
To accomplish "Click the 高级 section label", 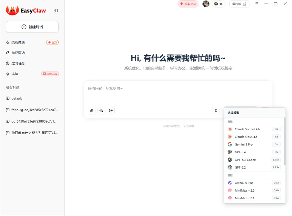I will 230,122.
